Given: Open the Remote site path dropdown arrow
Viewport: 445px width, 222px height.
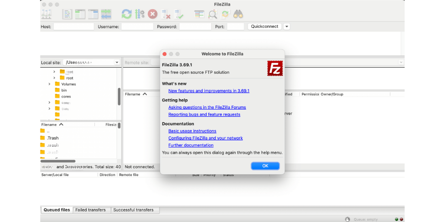Looking at the screenshot, I should pos(401,62).
